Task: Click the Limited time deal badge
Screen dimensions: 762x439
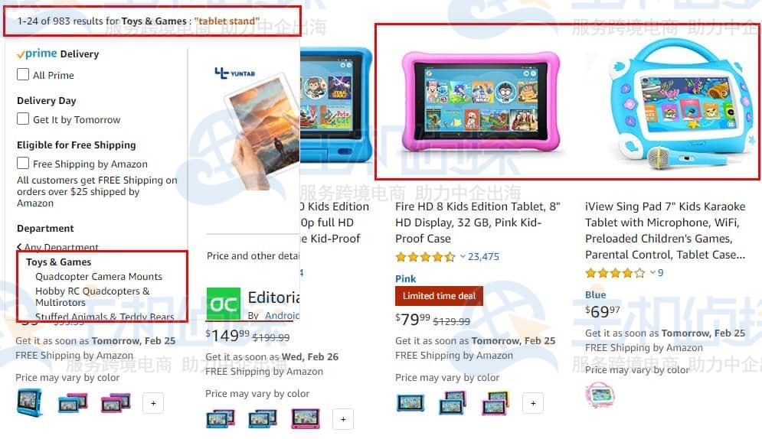Action: [439, 296]
